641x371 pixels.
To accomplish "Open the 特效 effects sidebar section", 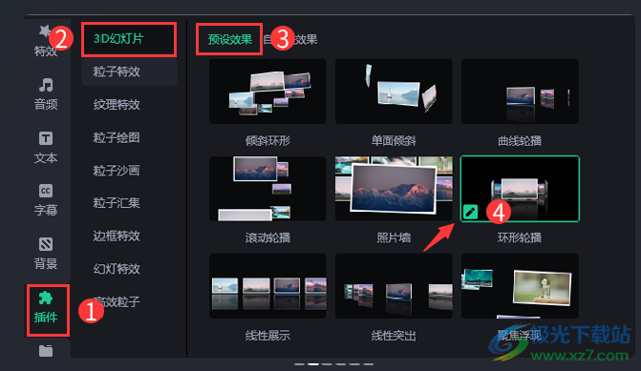I will coord(46,42).
